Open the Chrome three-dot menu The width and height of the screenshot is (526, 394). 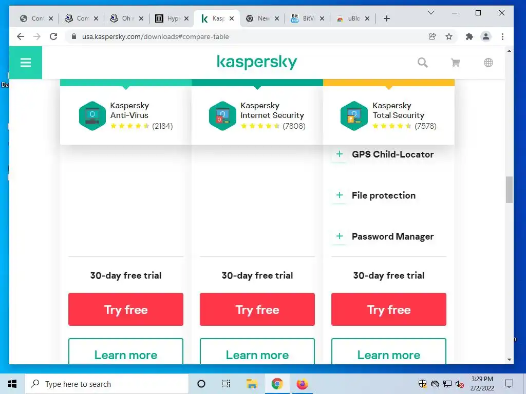pyautogui.click(x=502, y=36)
